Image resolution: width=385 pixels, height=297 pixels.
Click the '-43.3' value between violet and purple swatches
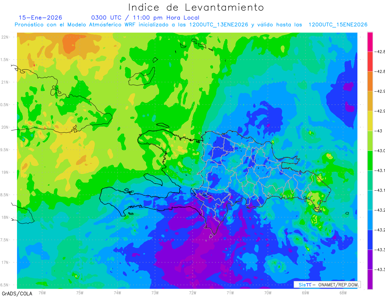[380, 269]
